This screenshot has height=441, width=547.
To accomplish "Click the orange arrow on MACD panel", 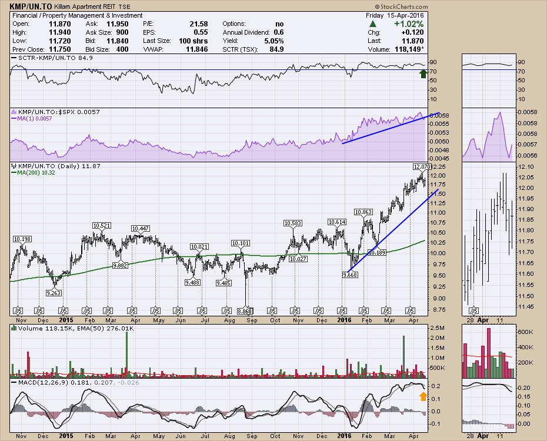I will [x=423, y=396].
